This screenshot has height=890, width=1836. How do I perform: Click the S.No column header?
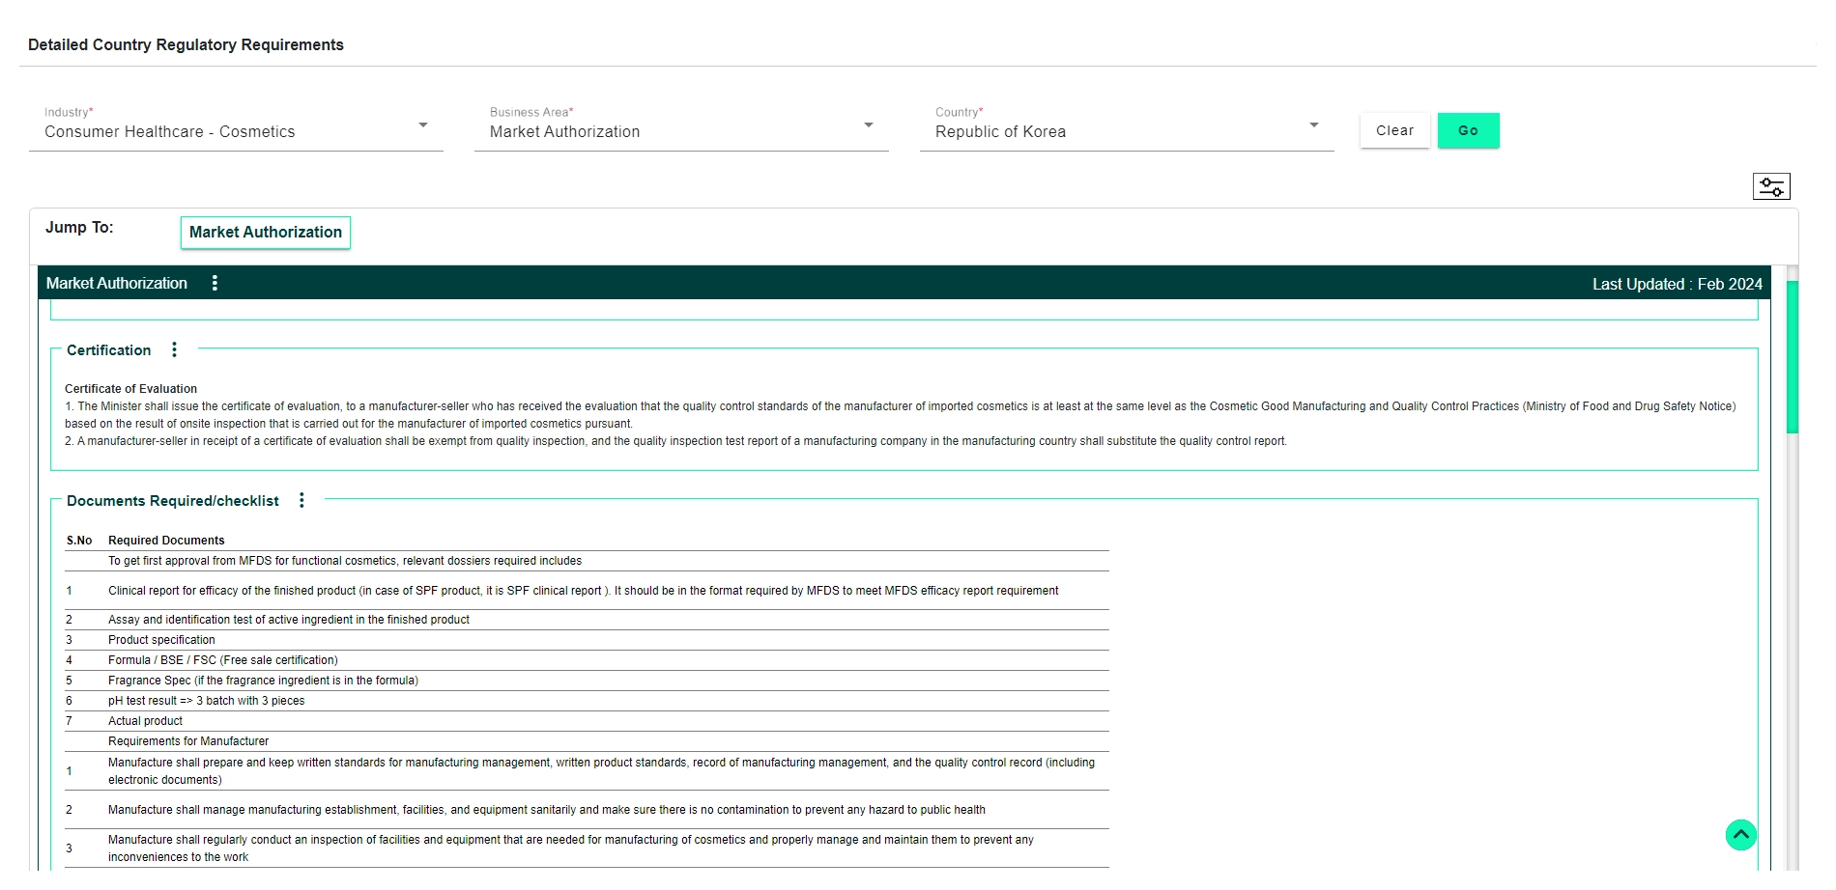[x=79, y=541]
